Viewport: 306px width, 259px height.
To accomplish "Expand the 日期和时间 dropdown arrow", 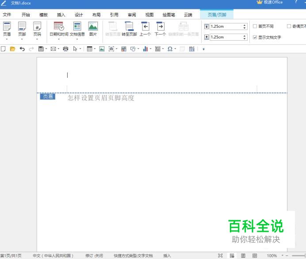I will coord(59,39).
